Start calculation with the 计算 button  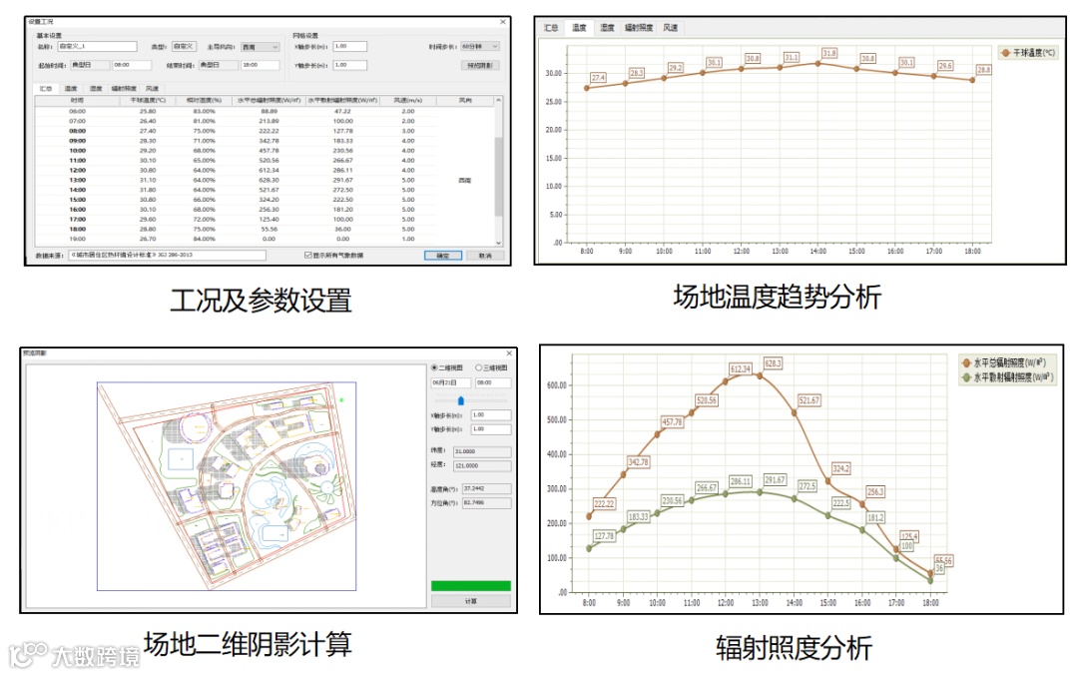tap(471, 601)
